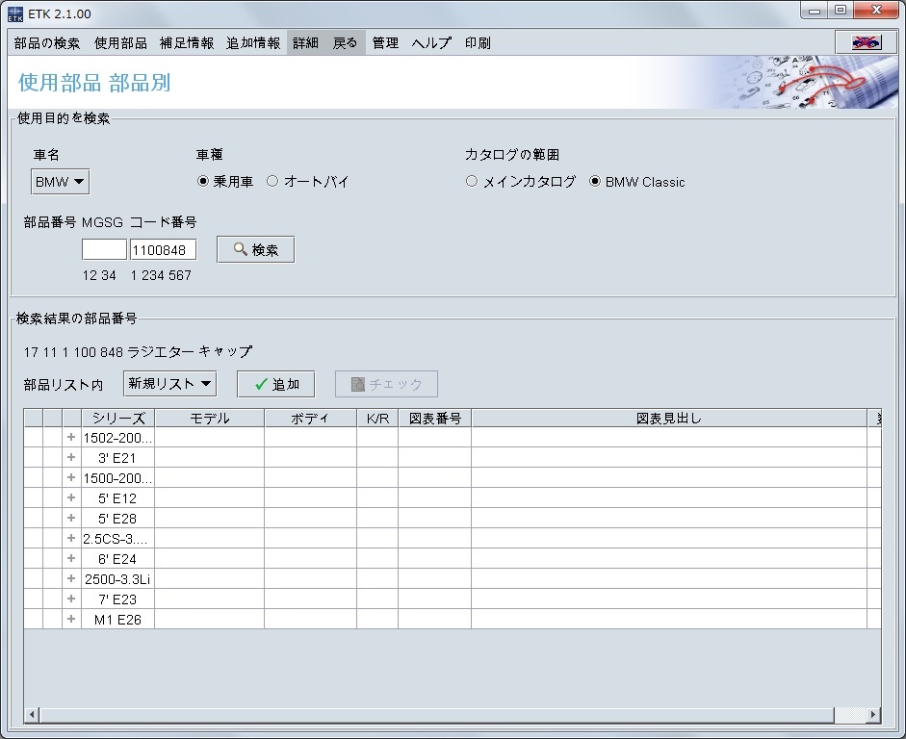Click the MGSG part number input field
This screenshot has height=739, width=906.
pos(104,249)
